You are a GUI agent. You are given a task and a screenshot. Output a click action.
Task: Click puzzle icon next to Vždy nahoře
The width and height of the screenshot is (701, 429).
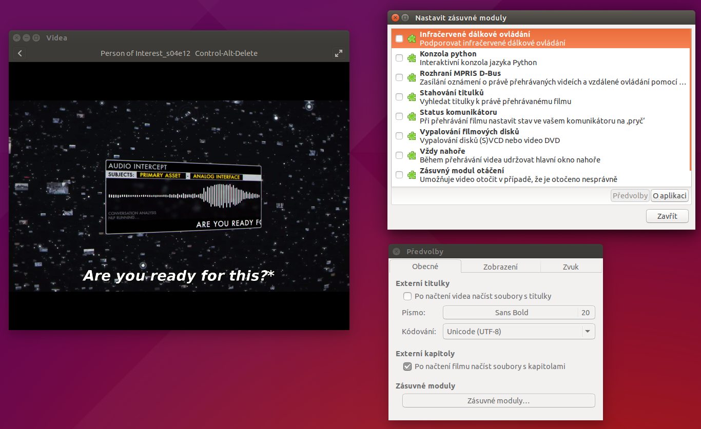[x=412, y=155]
